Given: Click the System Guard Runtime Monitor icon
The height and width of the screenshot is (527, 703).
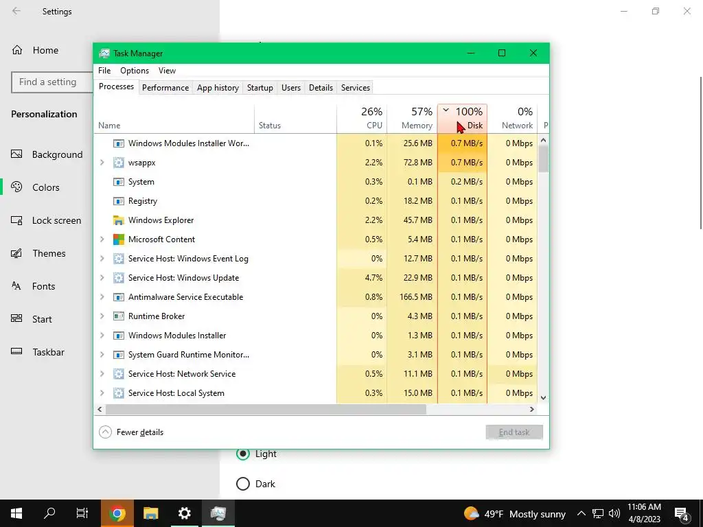Looking at the screenshot, I should point(118,355).
